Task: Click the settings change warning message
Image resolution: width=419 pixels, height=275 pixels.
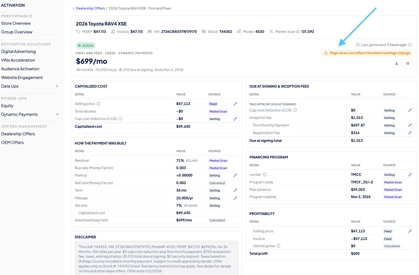Action: (367, 53)
